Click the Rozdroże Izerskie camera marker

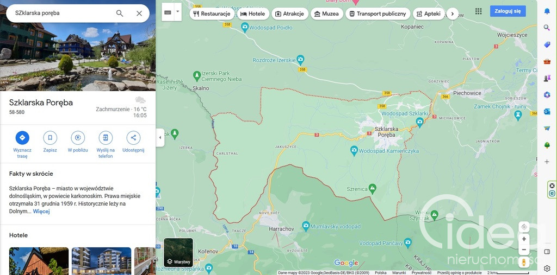coord(300,60)
